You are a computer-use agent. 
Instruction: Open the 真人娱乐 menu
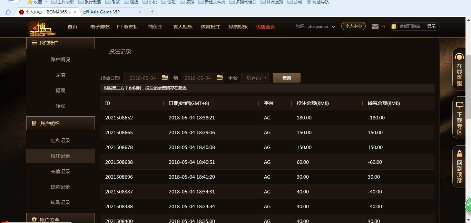coord(183,26)
